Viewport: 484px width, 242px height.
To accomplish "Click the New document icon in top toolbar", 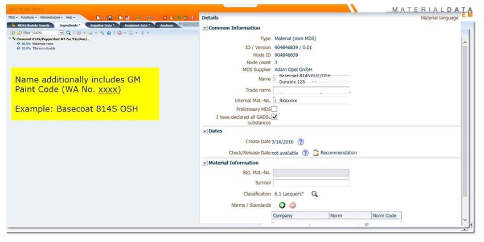I will (x=98, y=18).
